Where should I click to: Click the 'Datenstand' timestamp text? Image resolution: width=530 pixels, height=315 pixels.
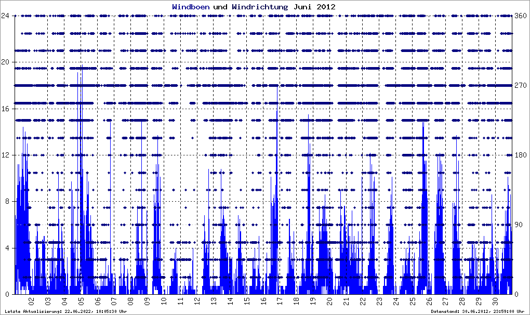tap(478, 311)
